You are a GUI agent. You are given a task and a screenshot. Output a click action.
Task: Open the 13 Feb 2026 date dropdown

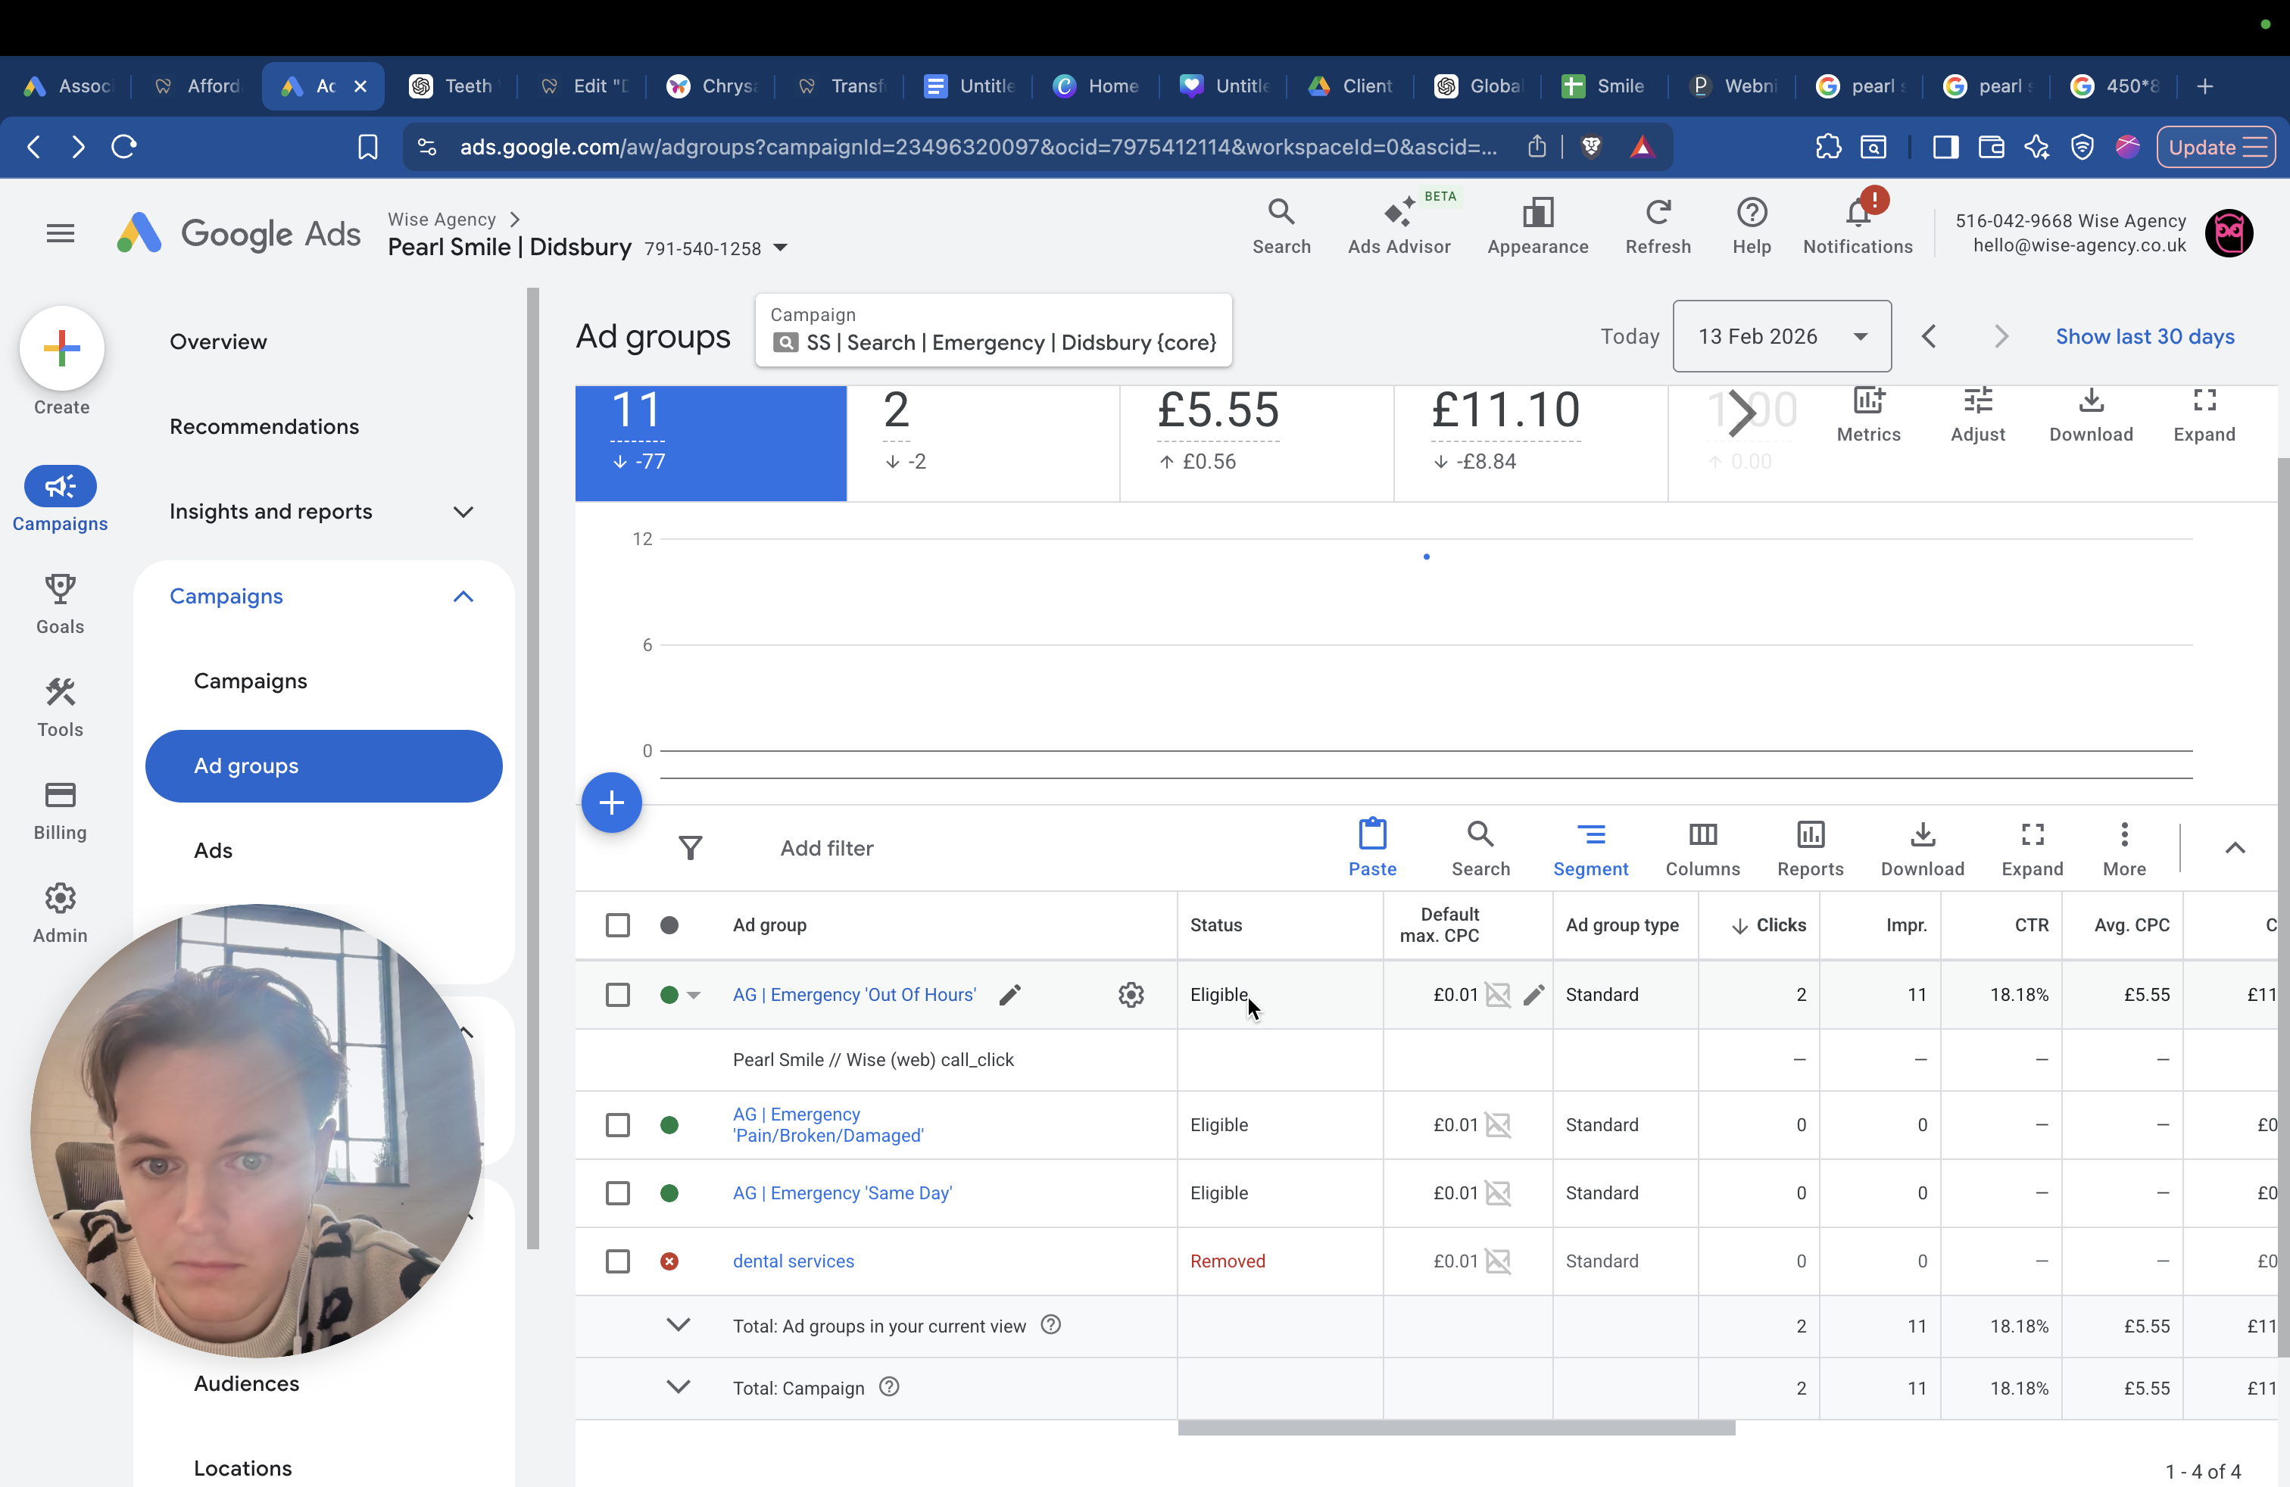click(1782, 335)
